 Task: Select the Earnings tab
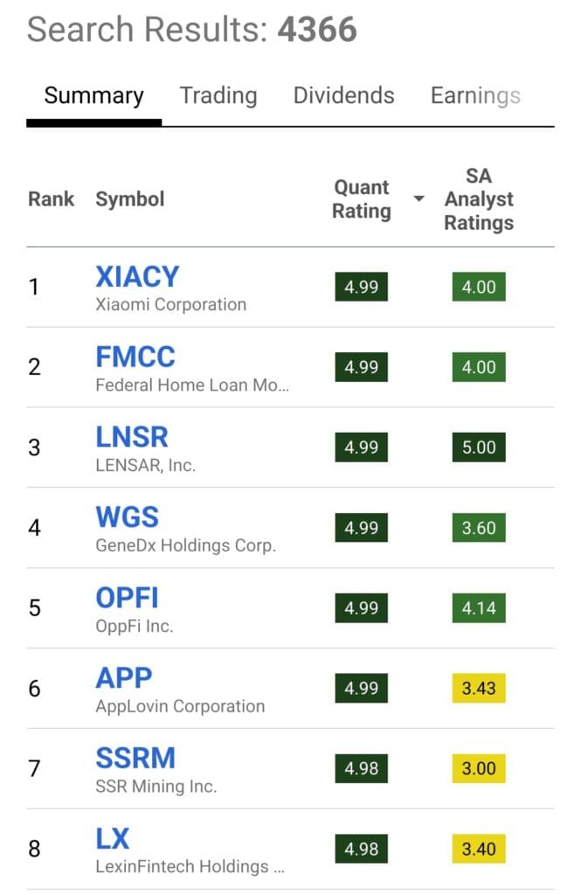click(x=474, y=95)
